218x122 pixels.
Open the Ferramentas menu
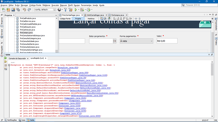point(86,5)
